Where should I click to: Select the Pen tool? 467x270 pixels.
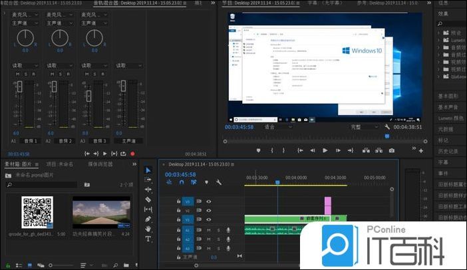click(x=148, y=219)
